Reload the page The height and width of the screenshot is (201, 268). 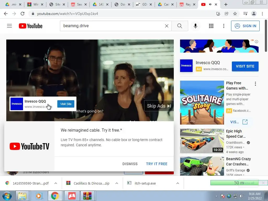coord(23,14)
